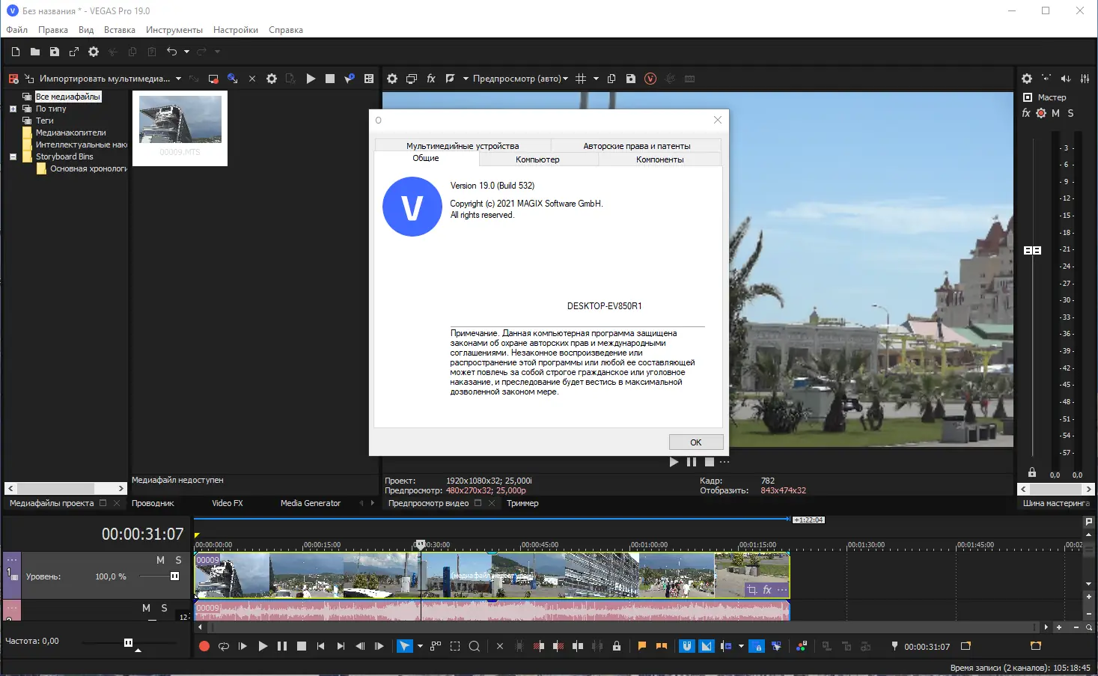The height and width of the screenshot is (676, 1098).
Task: Open the Render As export icon
Action: click(x=74, y=52)
